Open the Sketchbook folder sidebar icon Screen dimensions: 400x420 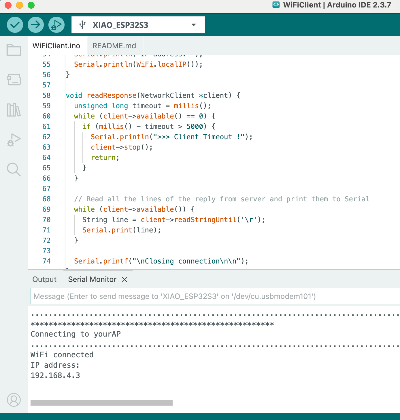(x=14, y=50)
